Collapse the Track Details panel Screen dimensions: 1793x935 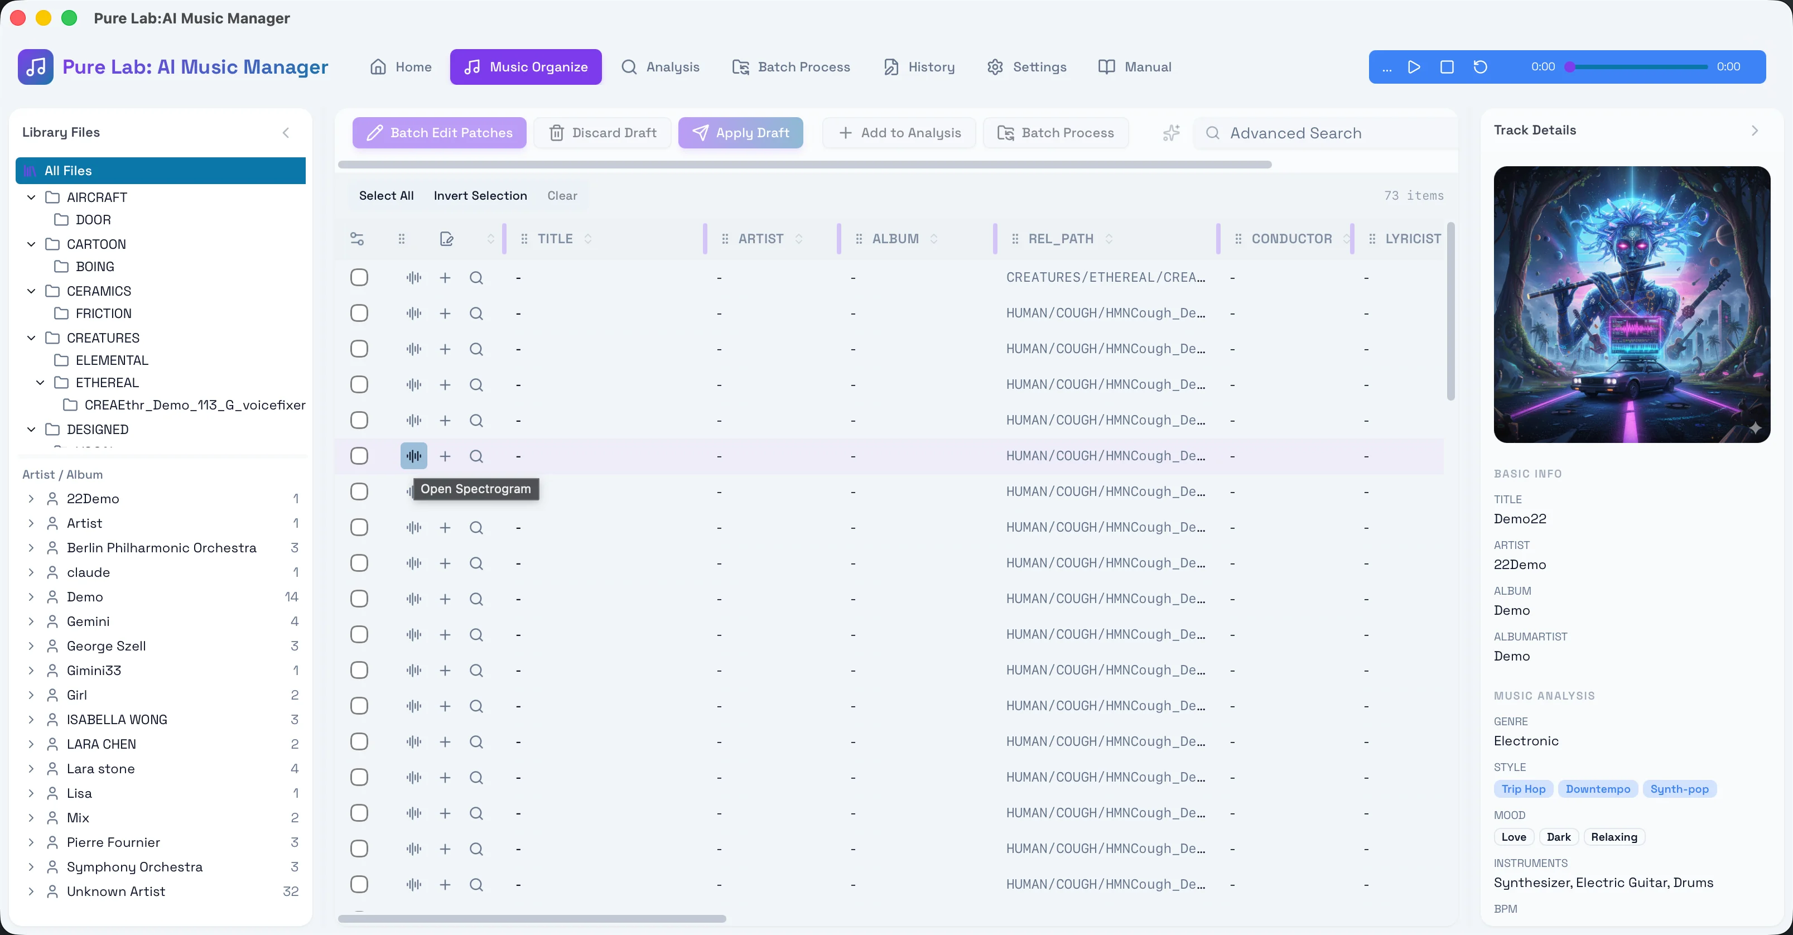click(x=1755, y=130)
